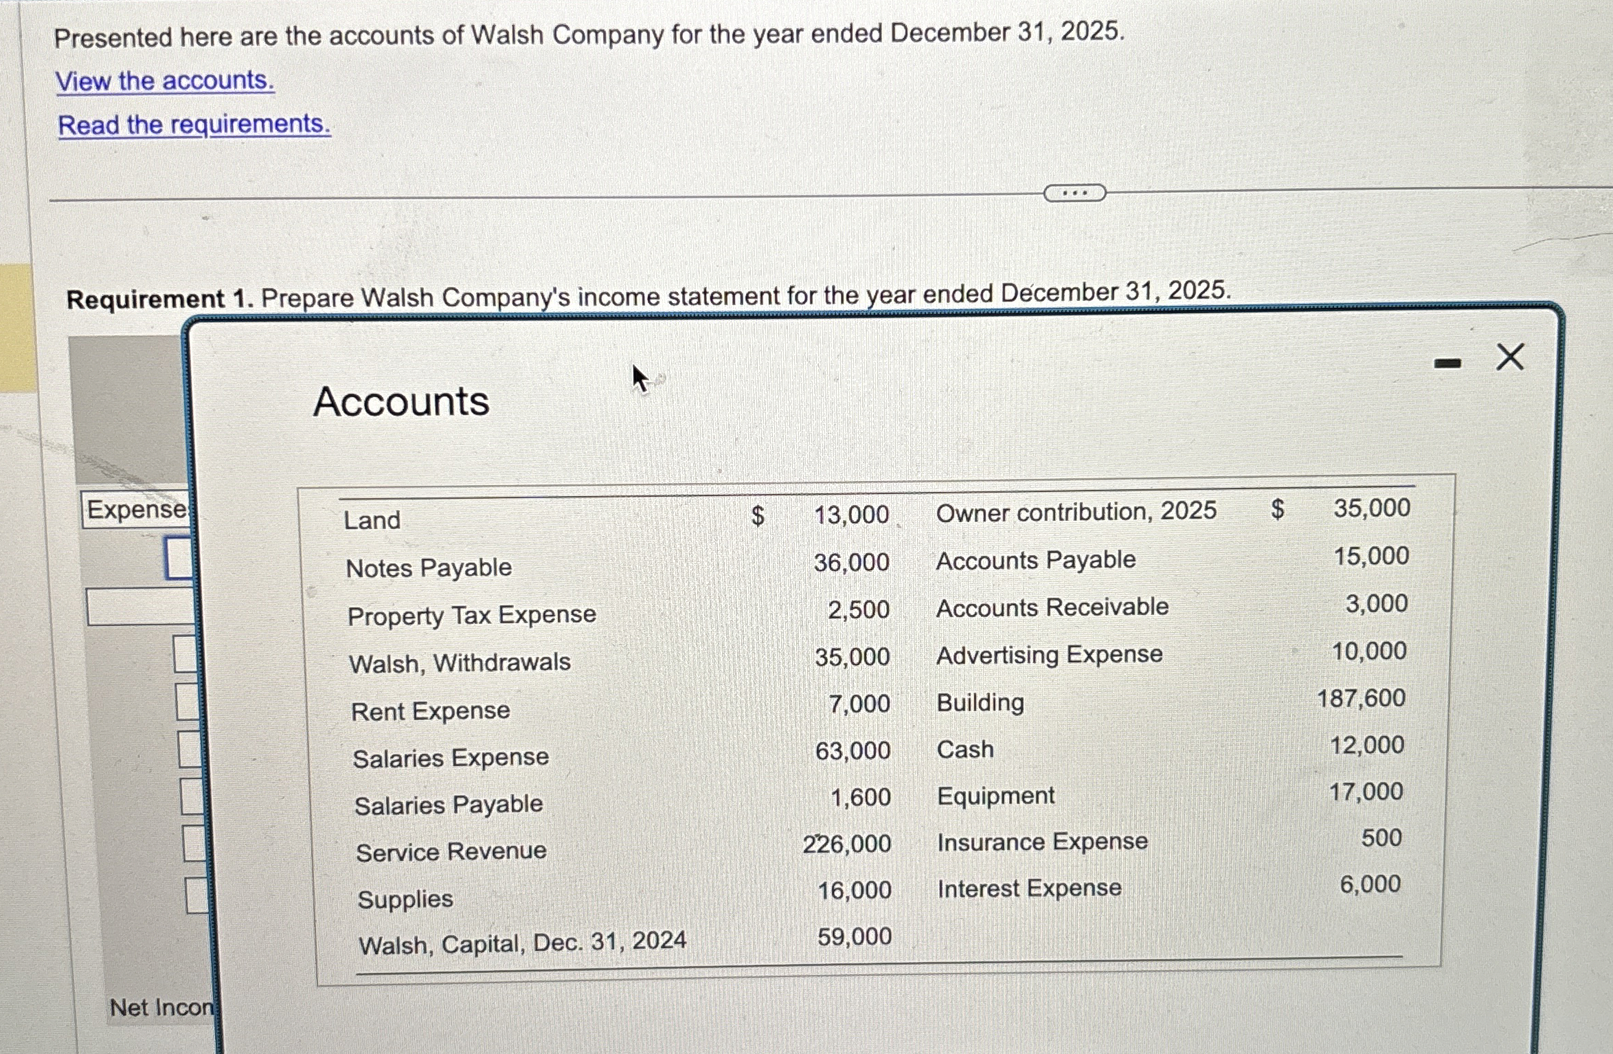The image size is (1613, 1054).
Task: Select the 226,000 Service Revenue amount
Action: (x=846, y=844)
